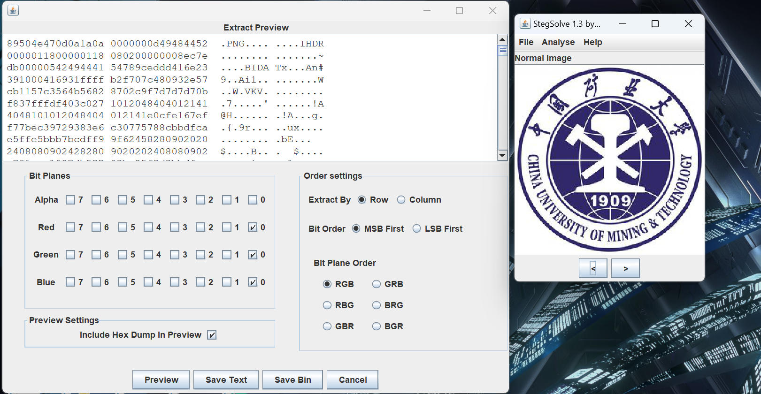Select GRB bit plane order
The width and height of the screenshot is (761, 394).
pos(377,284)
